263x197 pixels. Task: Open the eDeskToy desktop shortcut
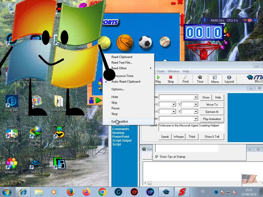(12, 166)
